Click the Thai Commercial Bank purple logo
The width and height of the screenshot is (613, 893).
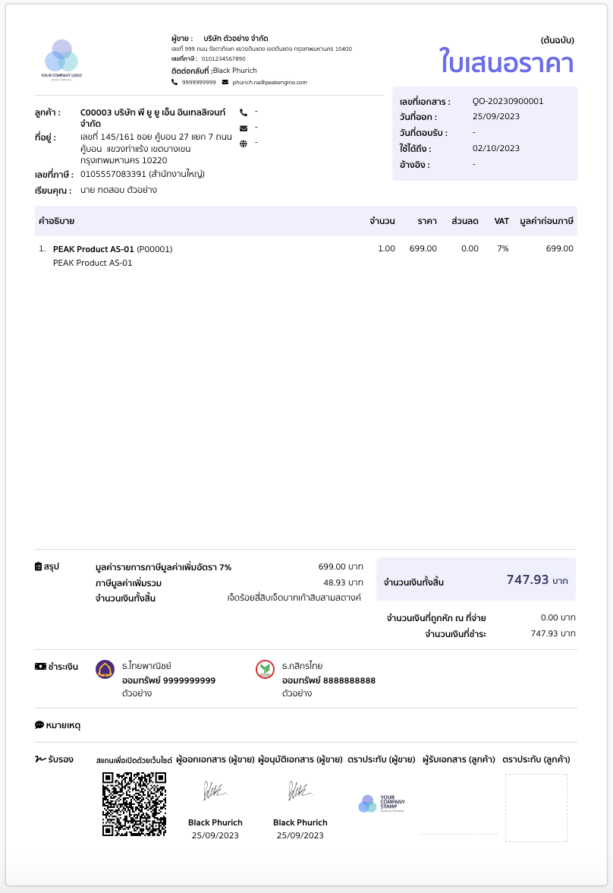(105, 669)
